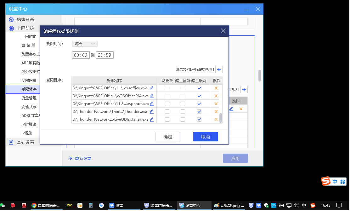Click end time field 23:59
350x211 pixels.
pos(105,55)
